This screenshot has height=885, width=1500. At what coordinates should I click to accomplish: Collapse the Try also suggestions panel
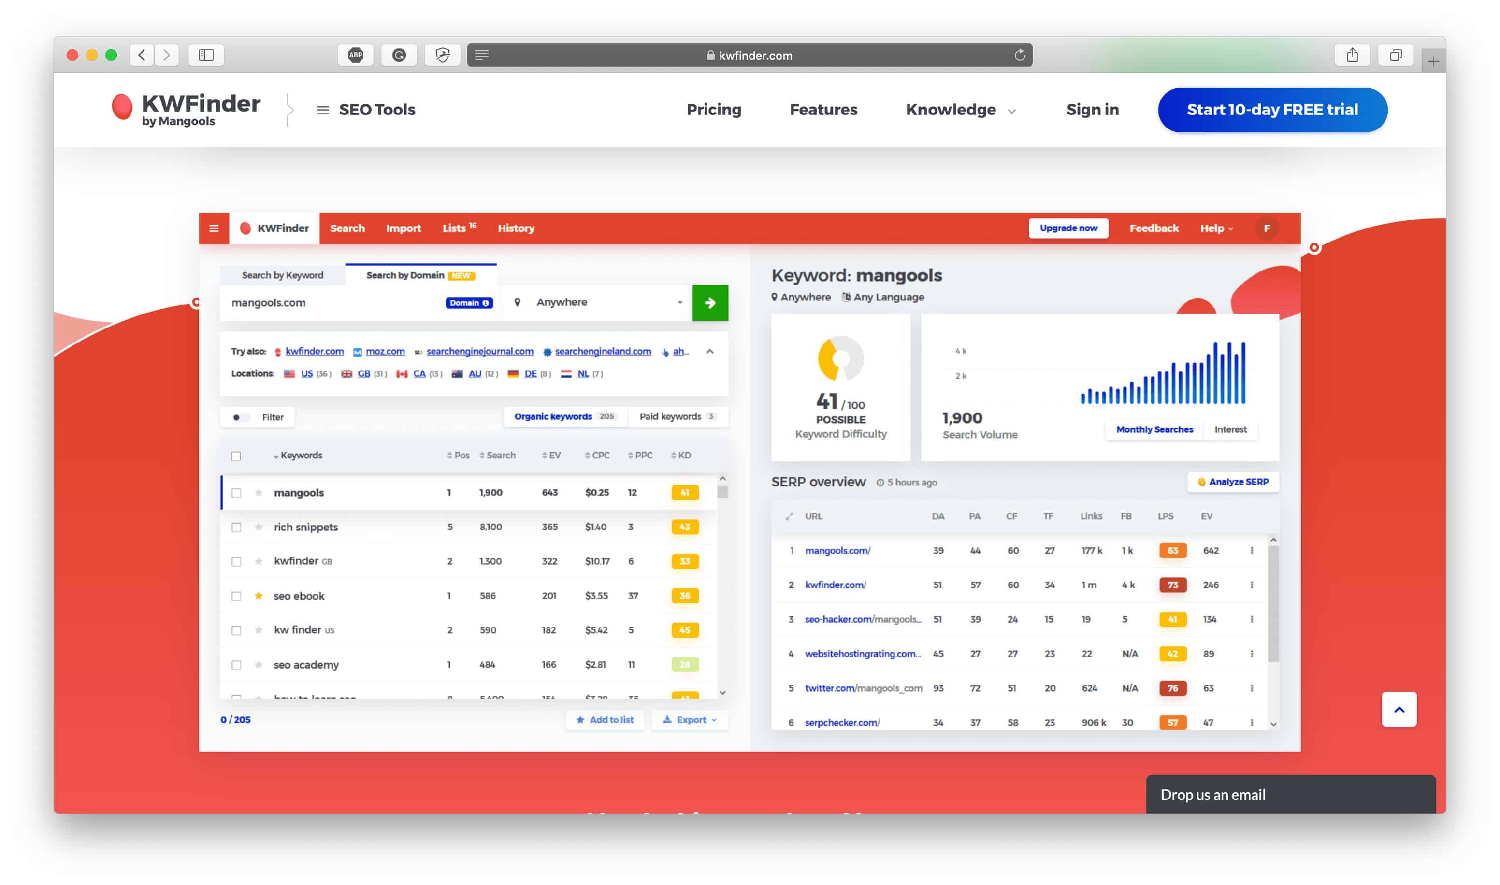710,352
